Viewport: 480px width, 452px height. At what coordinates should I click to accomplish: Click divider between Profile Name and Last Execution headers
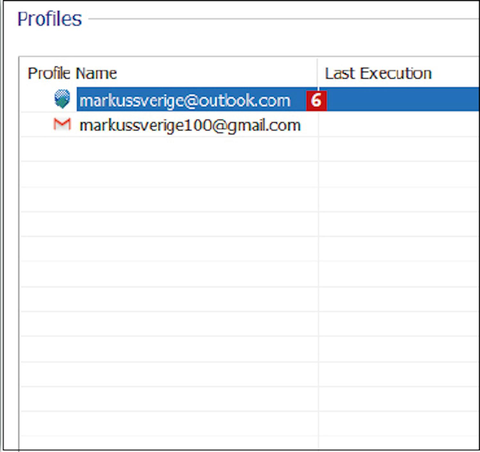point(318,73)
